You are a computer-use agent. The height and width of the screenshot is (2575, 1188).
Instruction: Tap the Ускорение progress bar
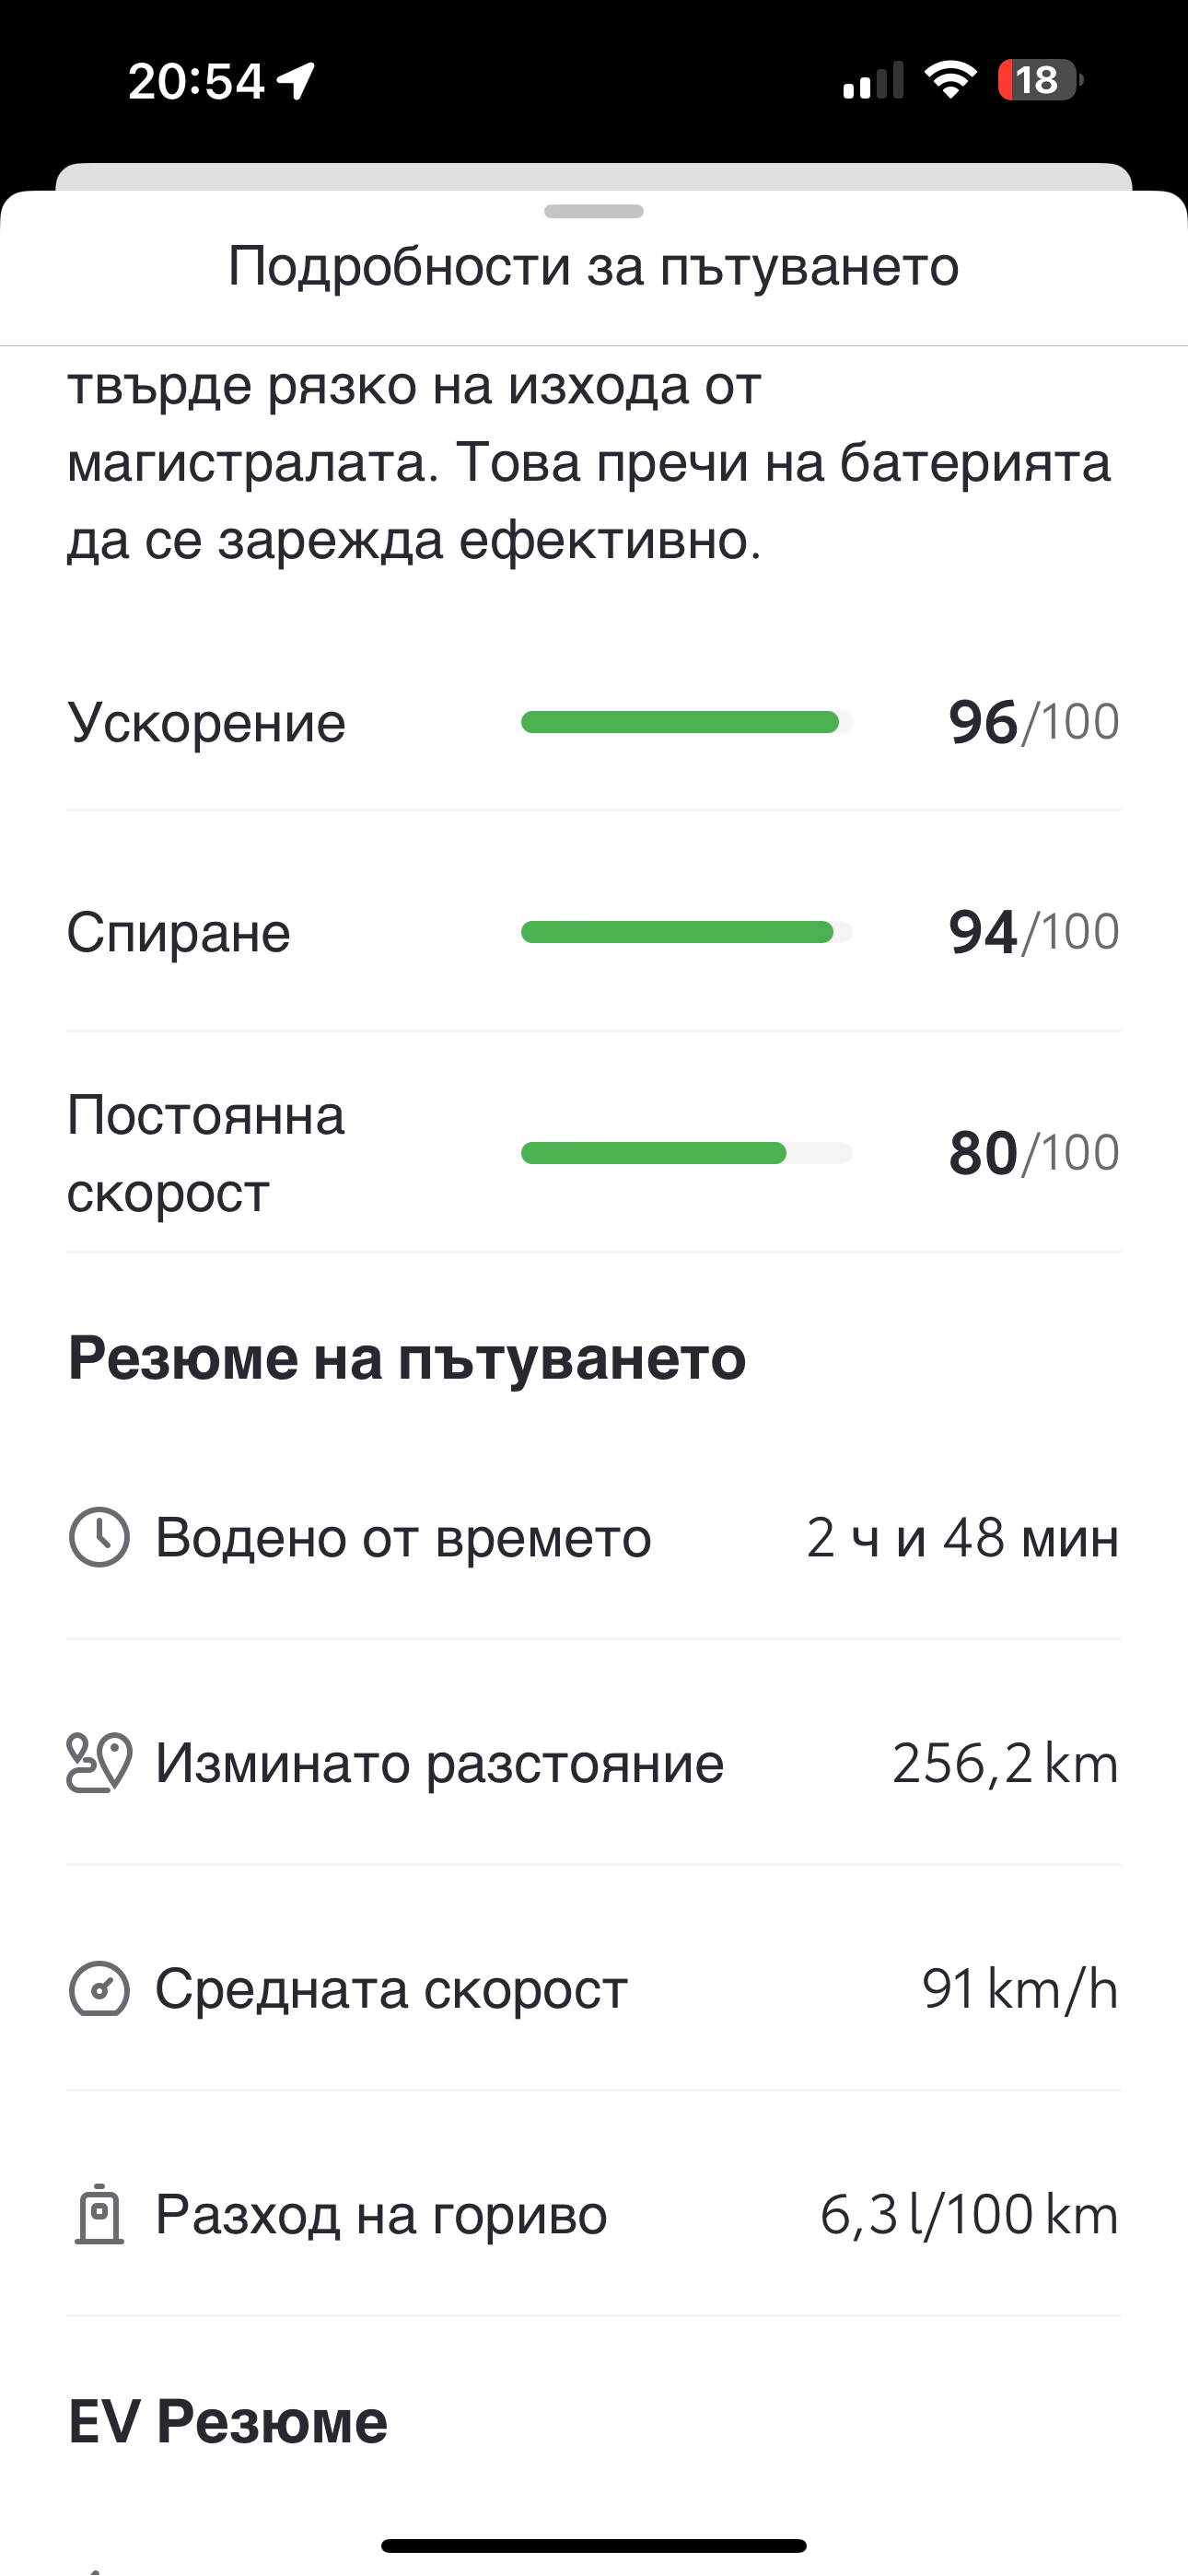click(686, 722)
